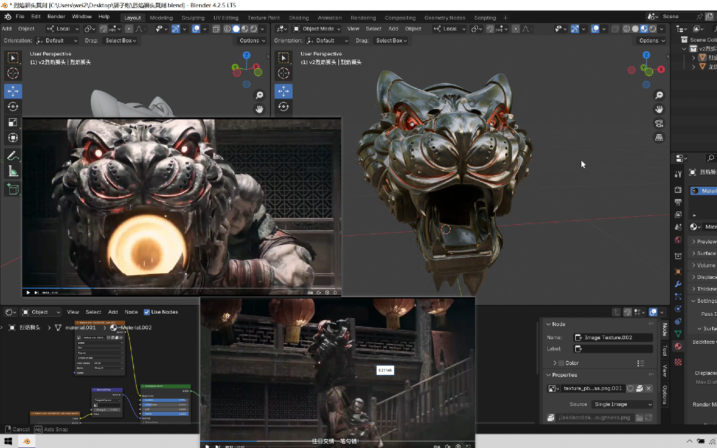This screenshot has height=448, width=717.
Task: Switch to orthographic grid view icon
Action: click(x=659, y=137)
